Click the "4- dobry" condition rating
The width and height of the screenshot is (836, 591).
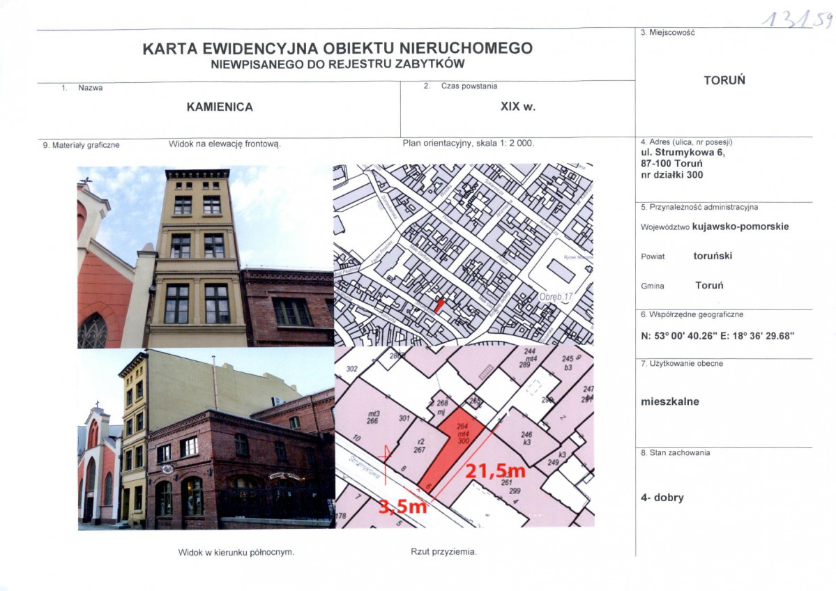[x=663, y=498]
